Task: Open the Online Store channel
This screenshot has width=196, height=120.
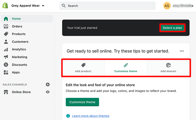Action: coord(21,92)
